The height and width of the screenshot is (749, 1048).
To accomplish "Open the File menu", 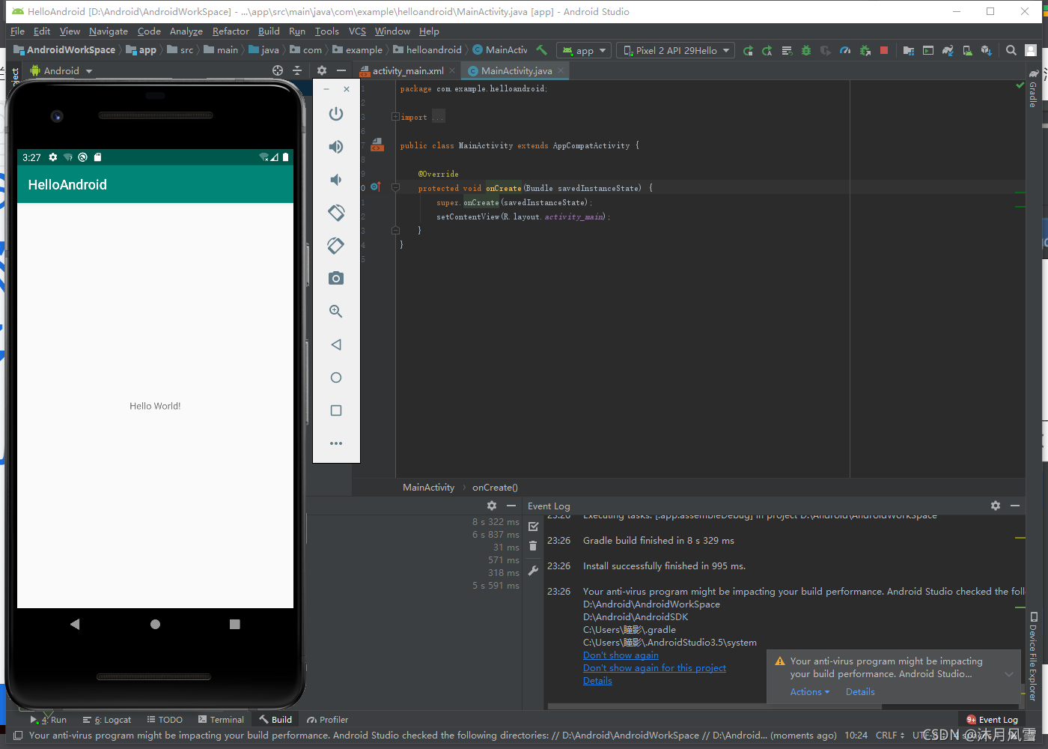I will (17, 31).
